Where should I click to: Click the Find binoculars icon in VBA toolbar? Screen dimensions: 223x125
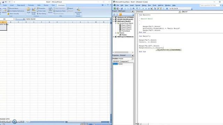tap(133, 8)
